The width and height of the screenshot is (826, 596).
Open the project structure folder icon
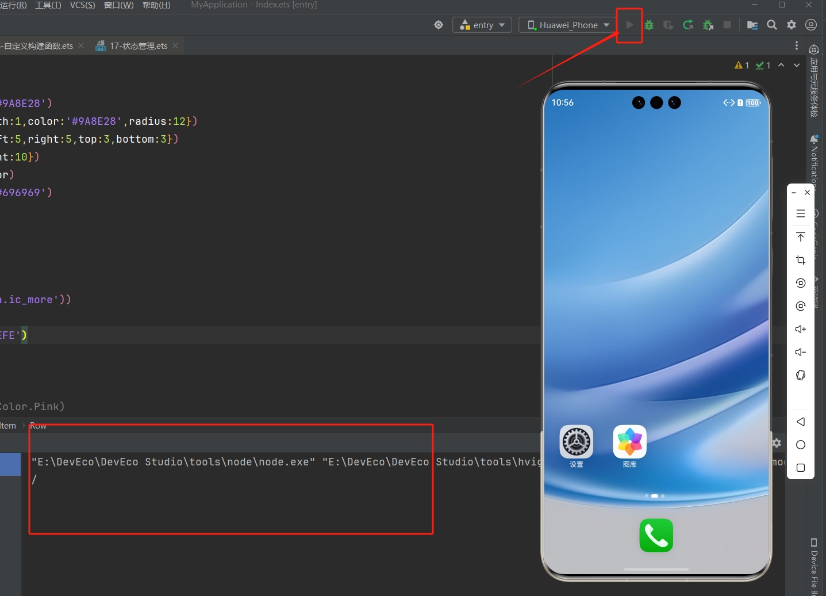(x=752, y=25)
